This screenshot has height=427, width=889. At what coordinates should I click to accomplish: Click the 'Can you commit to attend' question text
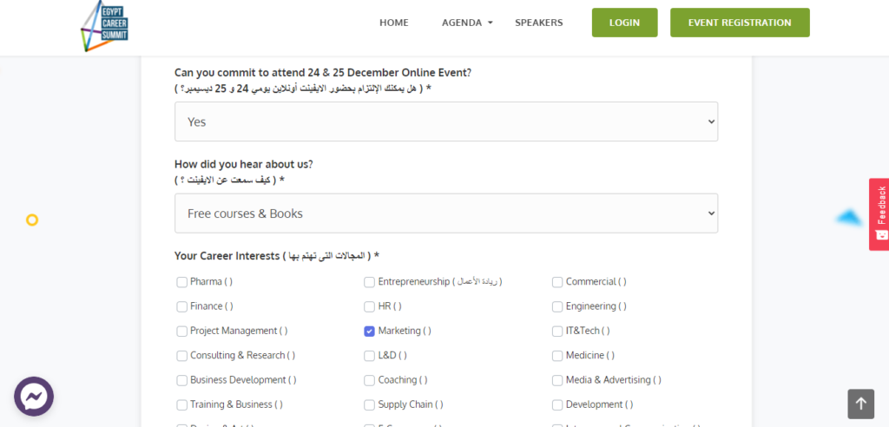click(323, 73)
